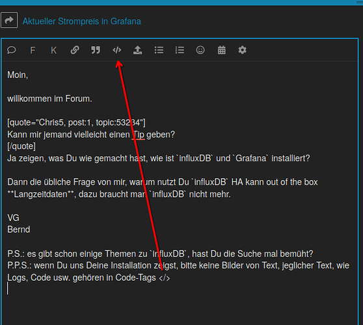Expand the gear options menu in toolbar
Screen dimensions: 363x325
243,50
